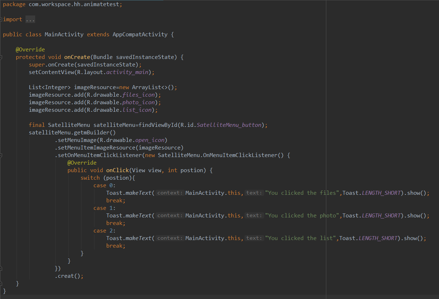This screenshot has height=299, width=439.
Task: Click the @Override annotation above onClick
Action: coord(82,163)
